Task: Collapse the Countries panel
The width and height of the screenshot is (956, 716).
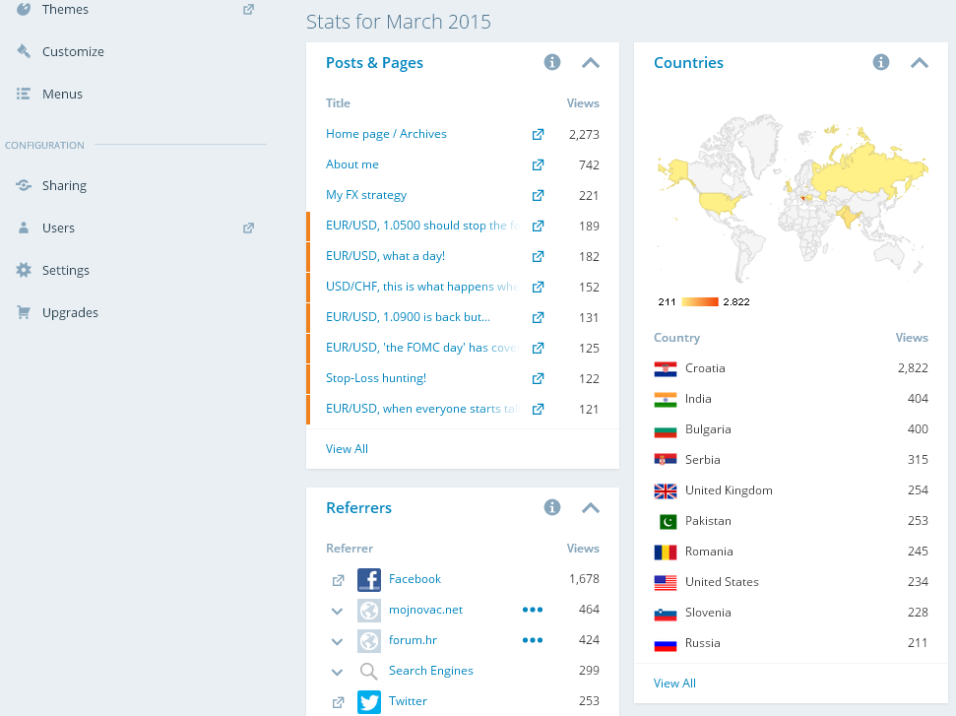Action: [920, 63]
